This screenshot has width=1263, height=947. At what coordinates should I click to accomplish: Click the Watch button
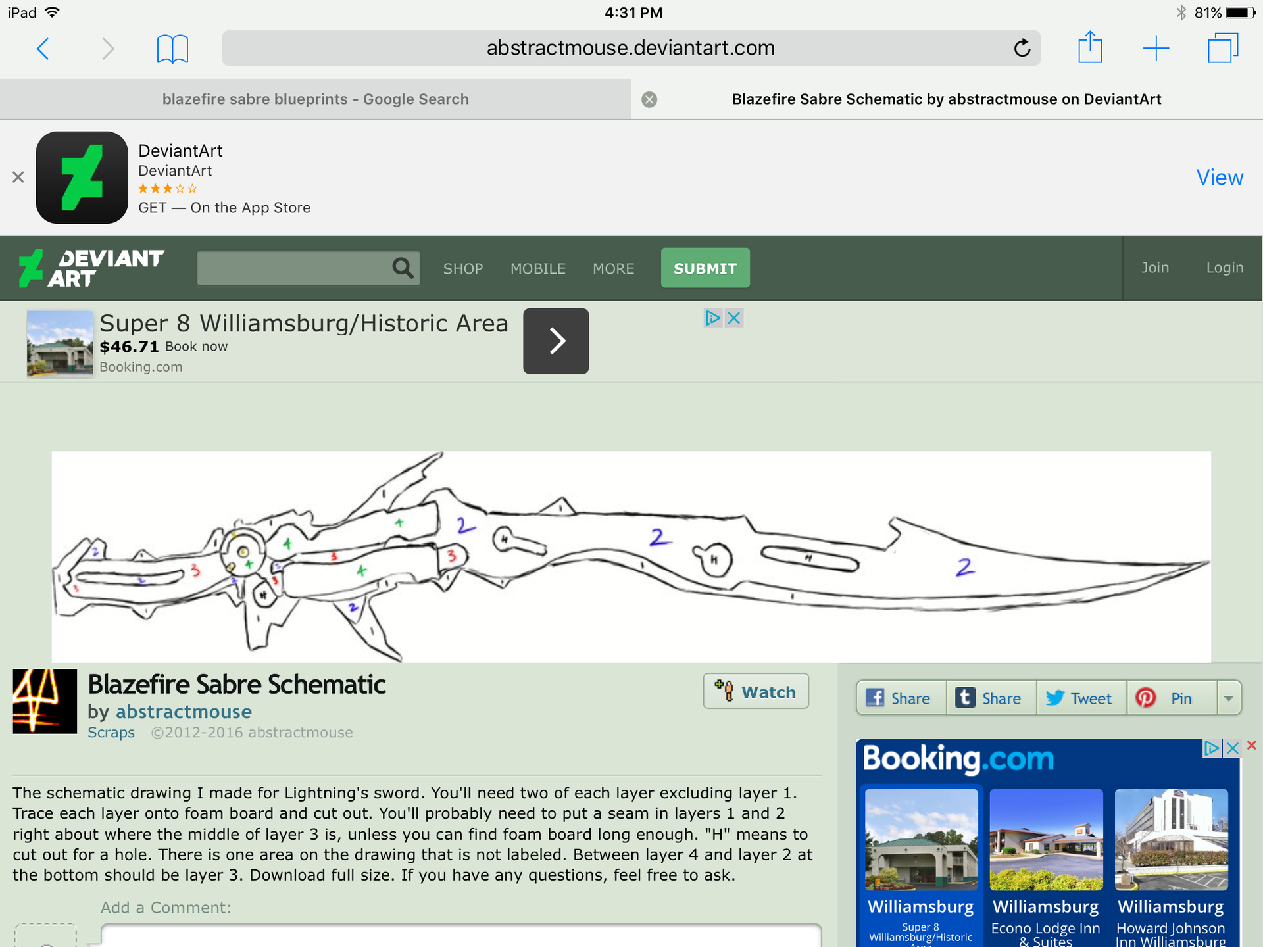coord(756,691)
